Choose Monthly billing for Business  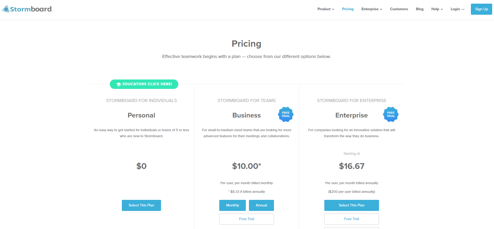pyautogui.click(x=232, y=205)
